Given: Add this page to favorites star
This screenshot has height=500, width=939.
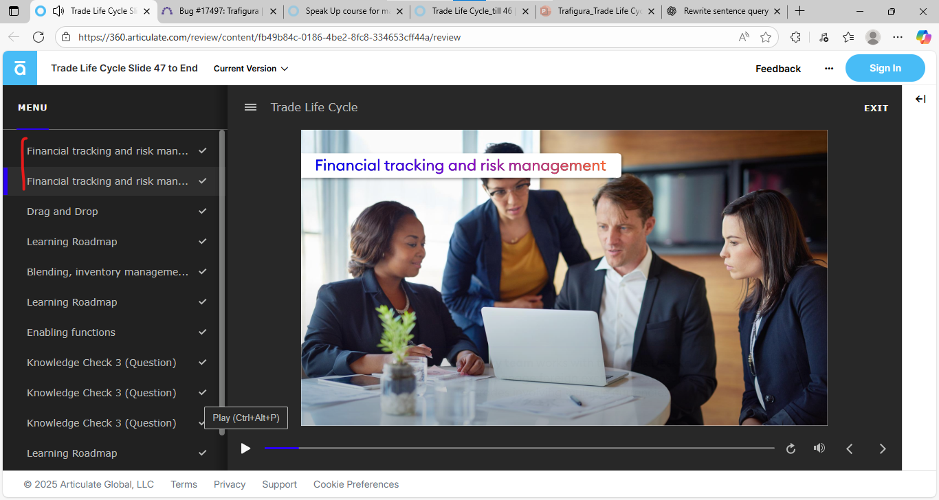Looking at the screenshot, I should pyautogui.click(x=766, y=37).
